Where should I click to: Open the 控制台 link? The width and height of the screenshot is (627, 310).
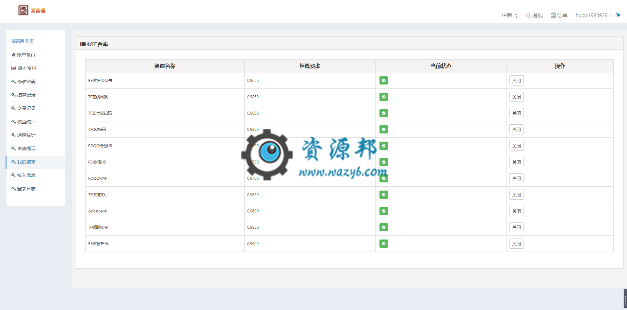[x=509, y=15]
